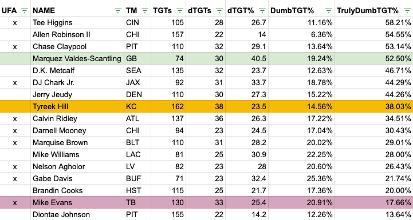This screenshot has height=220, width=413.
Task: Select Tee Higgins UFA x cell
Action: click(x=15, y=23)
